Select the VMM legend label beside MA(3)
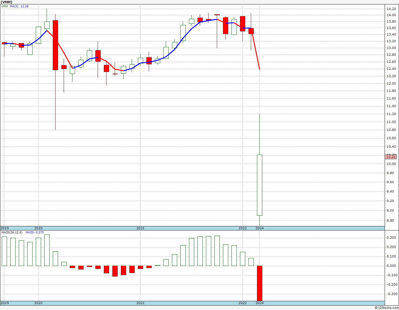 pos(5,6)
